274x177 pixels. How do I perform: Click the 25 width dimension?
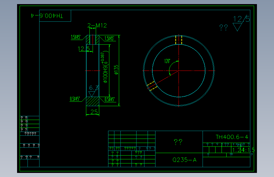(94, 112)
